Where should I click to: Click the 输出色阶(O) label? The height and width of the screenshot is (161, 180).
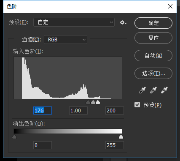click(29, 123)
